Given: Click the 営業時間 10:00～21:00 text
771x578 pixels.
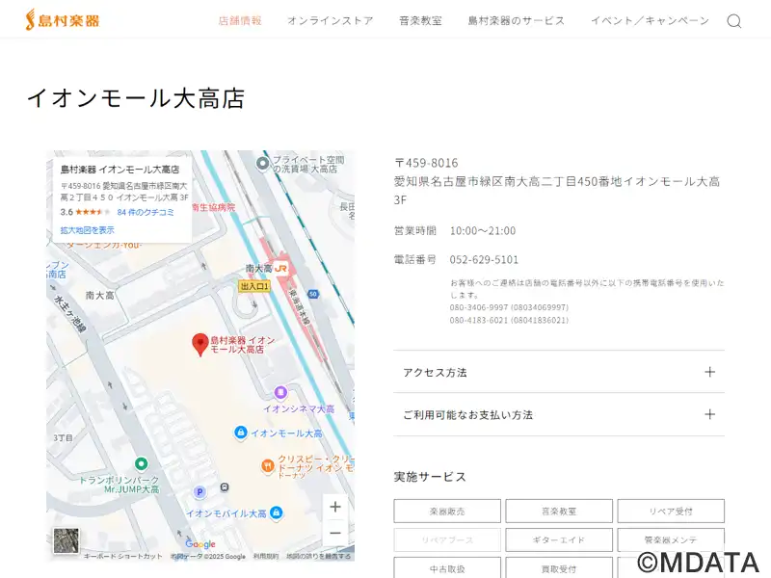Looking at the screenshot, I should point(455,230).
